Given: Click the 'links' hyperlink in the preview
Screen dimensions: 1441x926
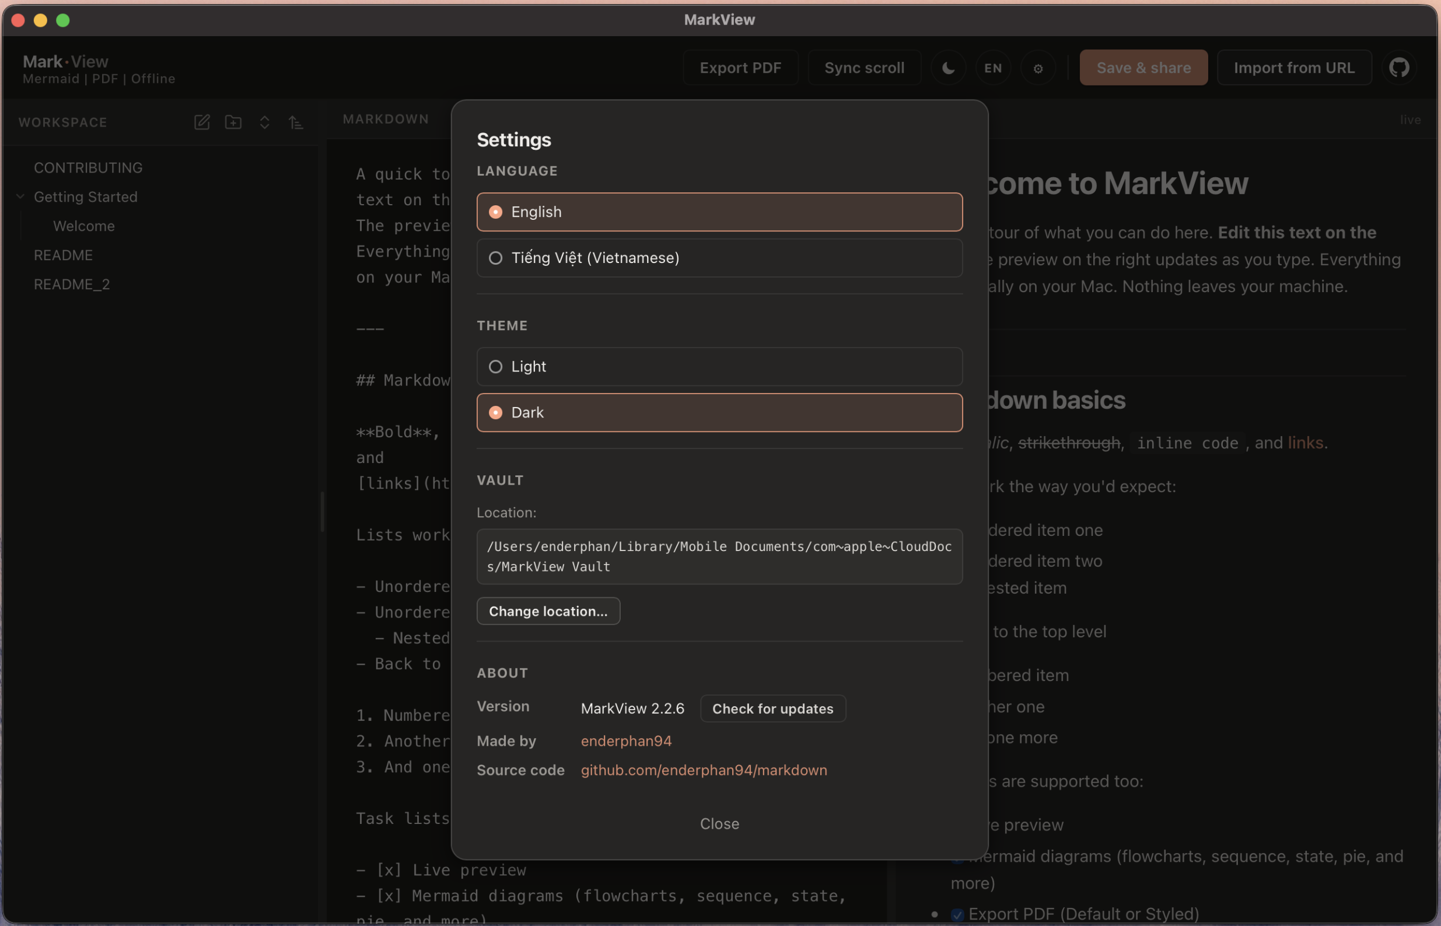Looking at the screenshot, I should 1305,443.
